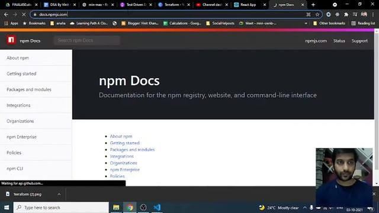The width and height of the screenshot is (379, 213).
Task: Open the Support link in the header
Action: coord(359,41)
